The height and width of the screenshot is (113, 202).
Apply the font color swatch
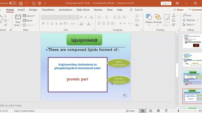[89, 24]
